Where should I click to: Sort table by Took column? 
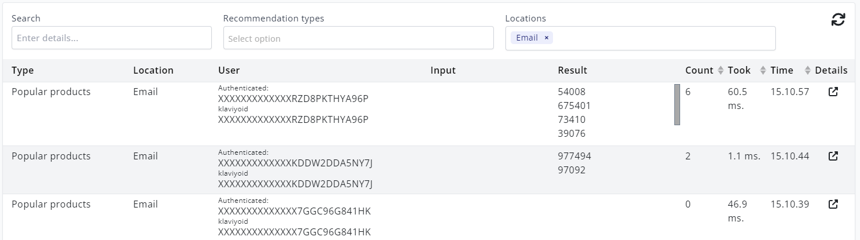(763, 70)
